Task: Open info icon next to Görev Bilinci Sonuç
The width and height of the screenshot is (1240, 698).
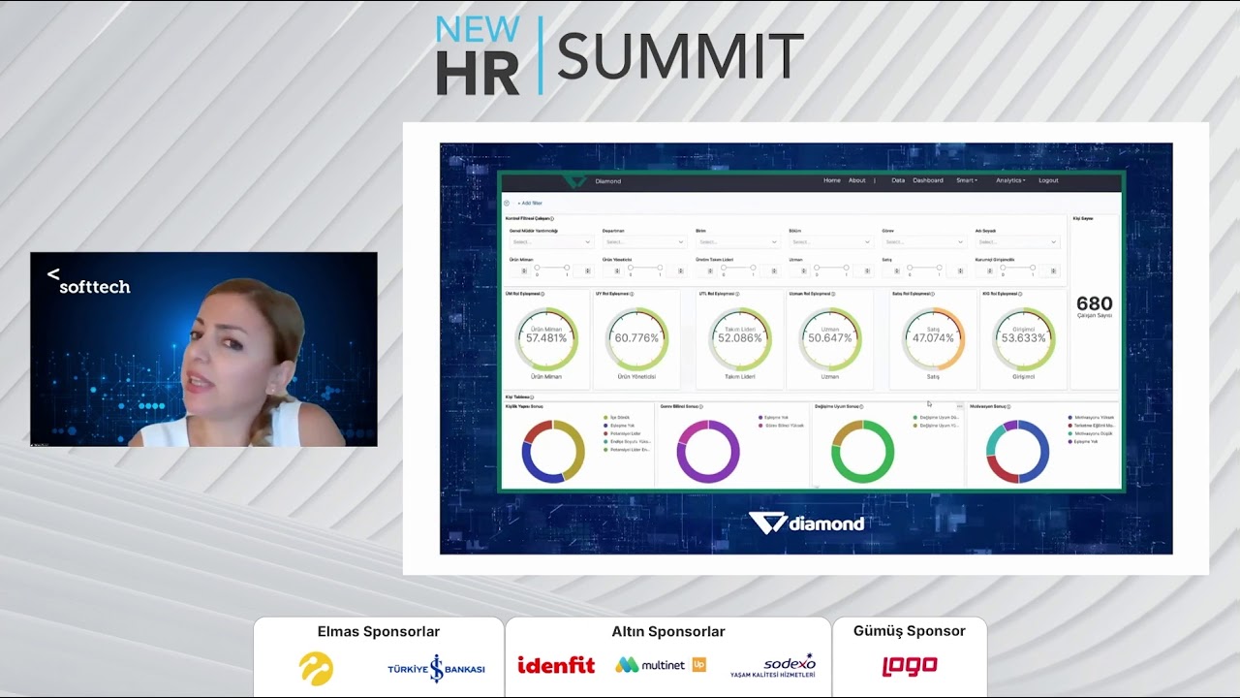Action: 701,407
